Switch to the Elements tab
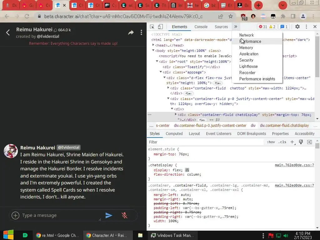Screen dimensions: 320x240 point(179,27)
